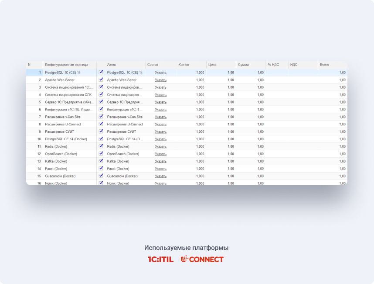374x284 pixels.
Task: Select the PostgreSQL CE 14 (Docker) row
Action: coord(187,139)
